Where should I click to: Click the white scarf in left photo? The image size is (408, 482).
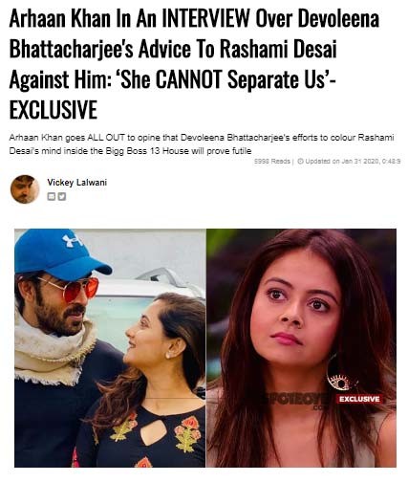pos(53,347)
